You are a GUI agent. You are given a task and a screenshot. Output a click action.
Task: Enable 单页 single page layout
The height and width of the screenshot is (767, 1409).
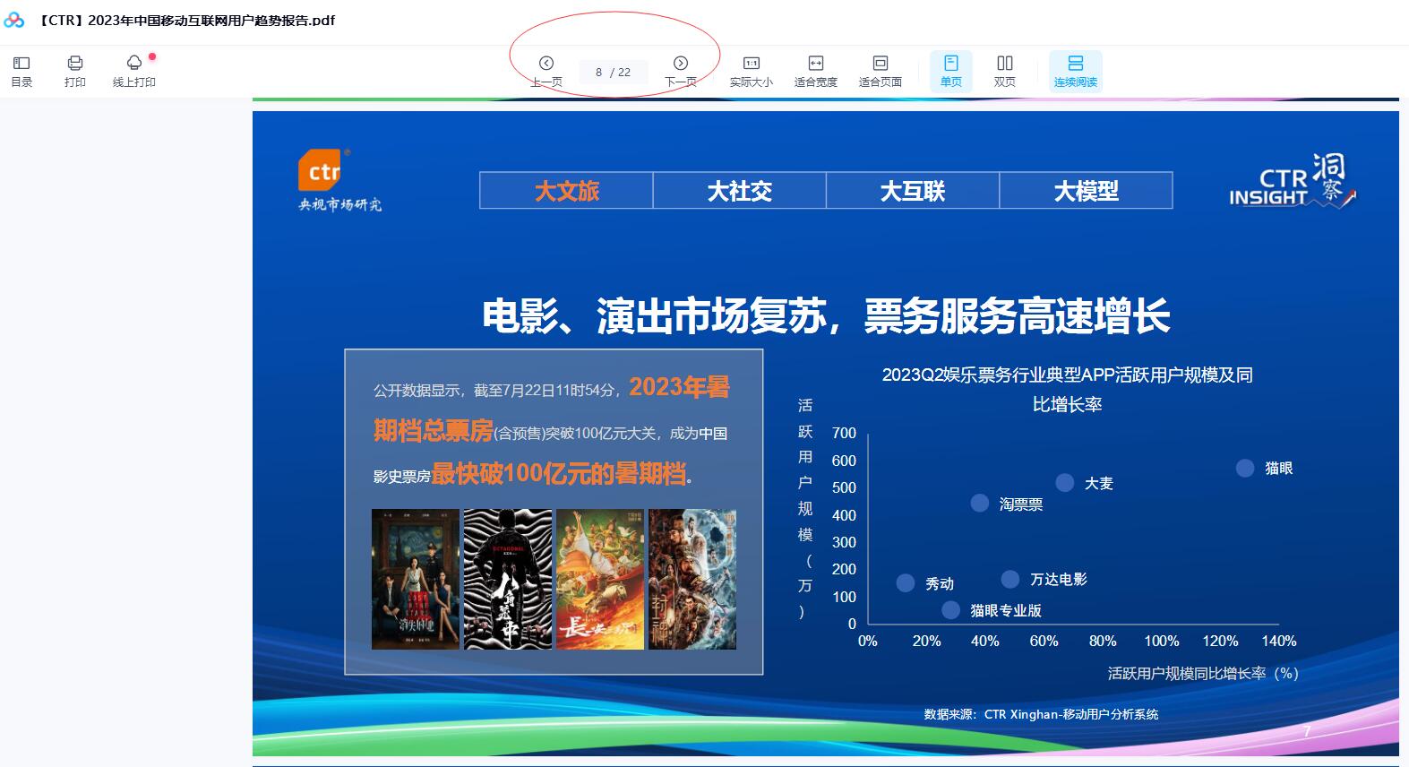tap(950, 71)
